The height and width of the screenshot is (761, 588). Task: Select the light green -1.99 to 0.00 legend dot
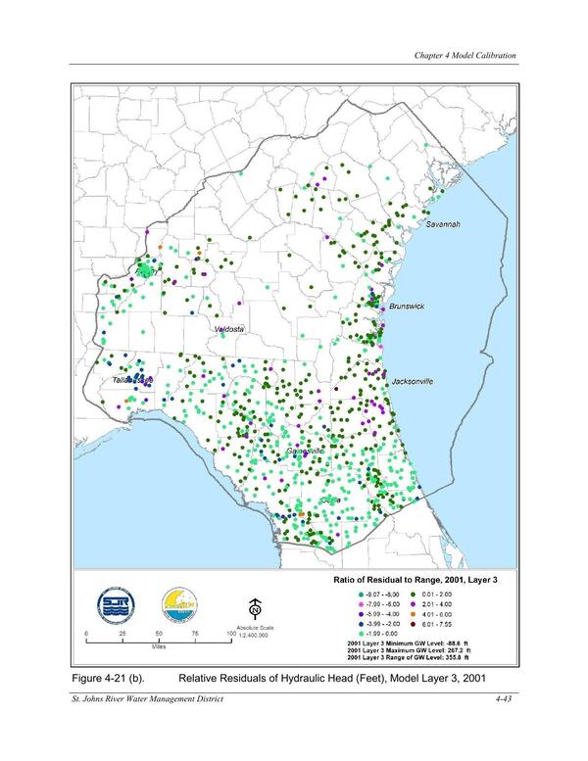(x=361, y=634)
